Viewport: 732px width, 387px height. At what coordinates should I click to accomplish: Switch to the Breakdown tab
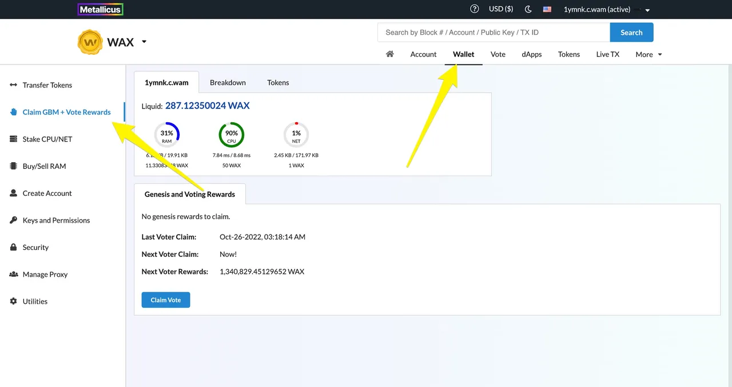click(228, 82)
